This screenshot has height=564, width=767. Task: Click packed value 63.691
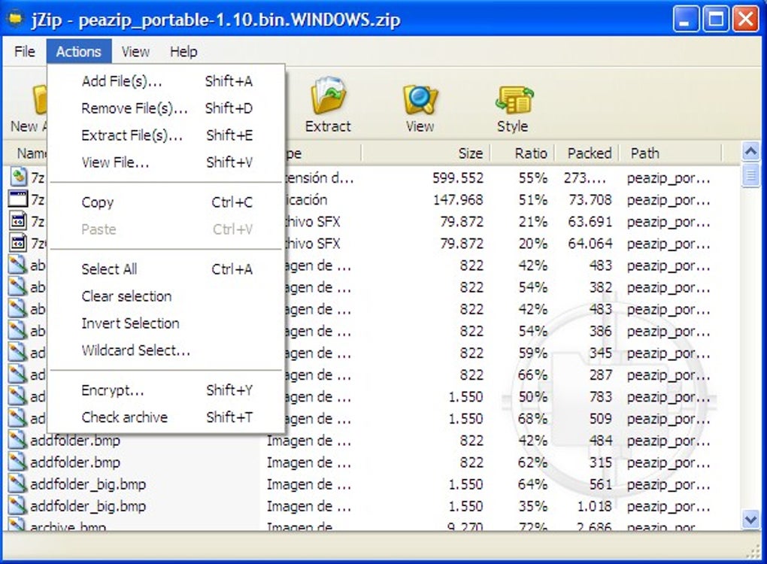click(590, 222)
